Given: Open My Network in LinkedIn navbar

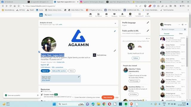Looking at the screenshot, I should click(x=98, y=15).
